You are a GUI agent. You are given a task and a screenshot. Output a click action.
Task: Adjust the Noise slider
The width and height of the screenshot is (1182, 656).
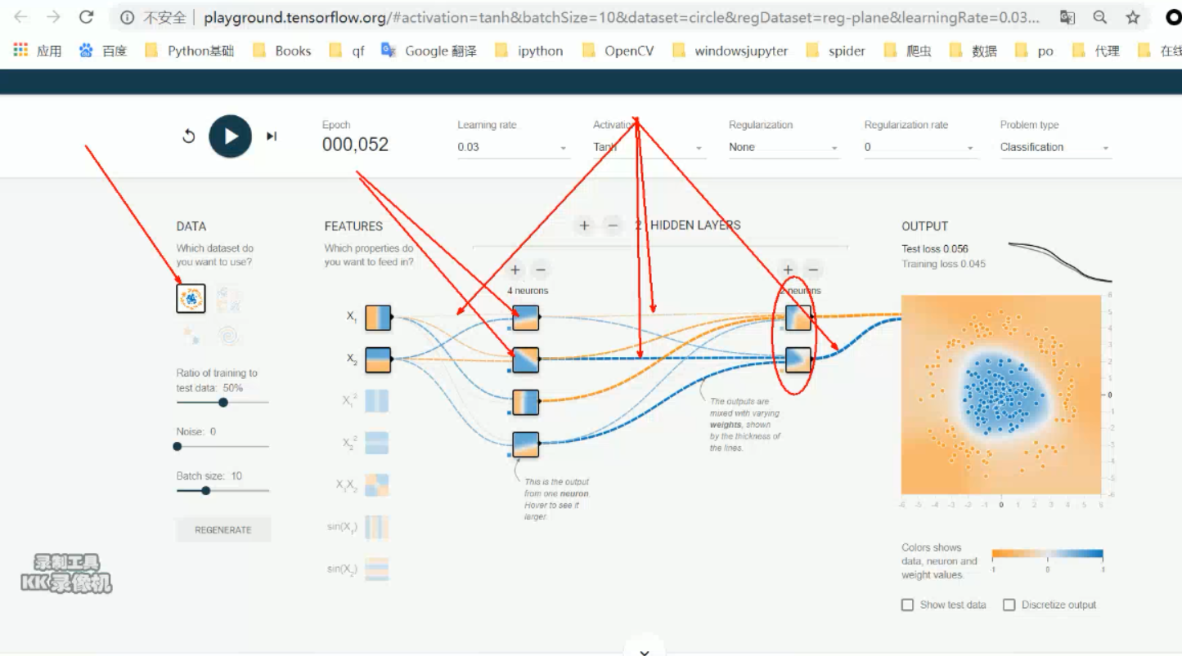coord(178,446)
